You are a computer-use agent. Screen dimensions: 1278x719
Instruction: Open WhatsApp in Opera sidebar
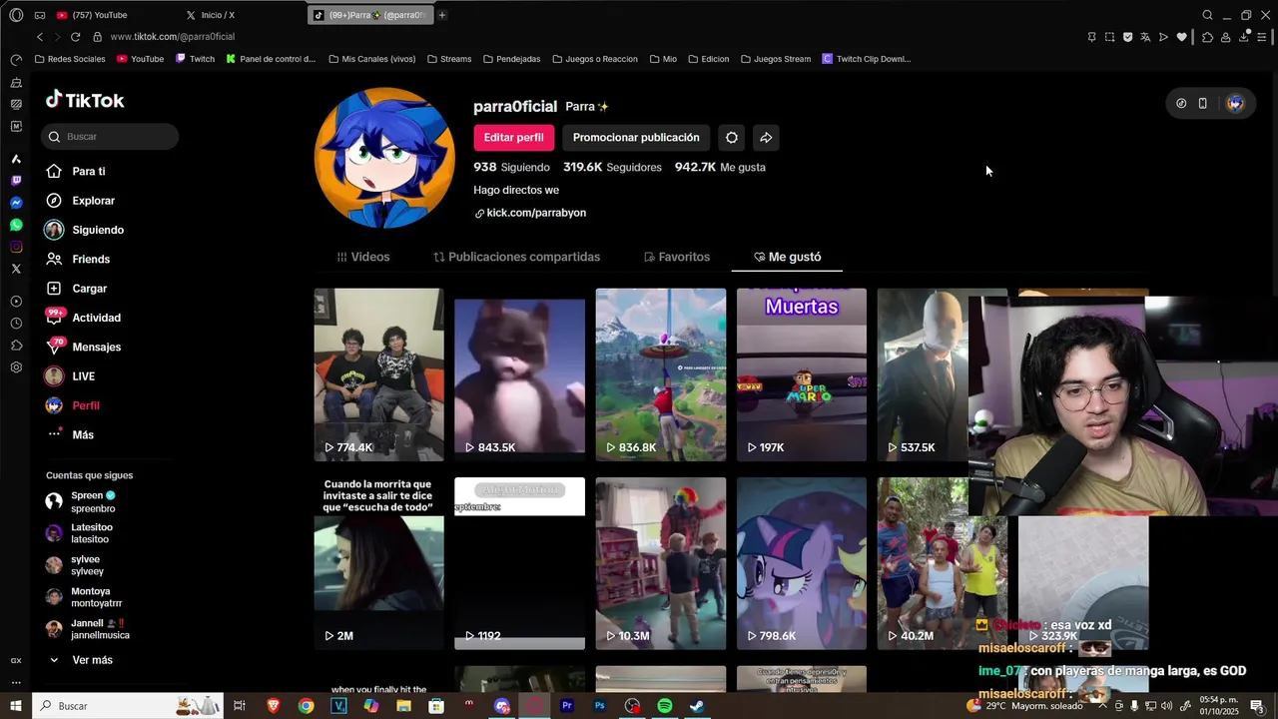click(x=16, y=225)
